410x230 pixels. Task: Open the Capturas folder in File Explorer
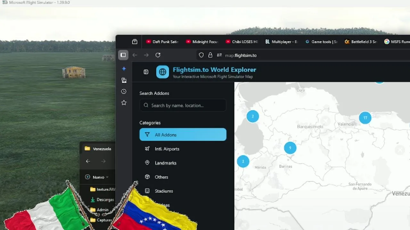click(101, 220)
